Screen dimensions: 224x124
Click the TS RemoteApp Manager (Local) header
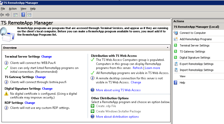tap(196, 27)
